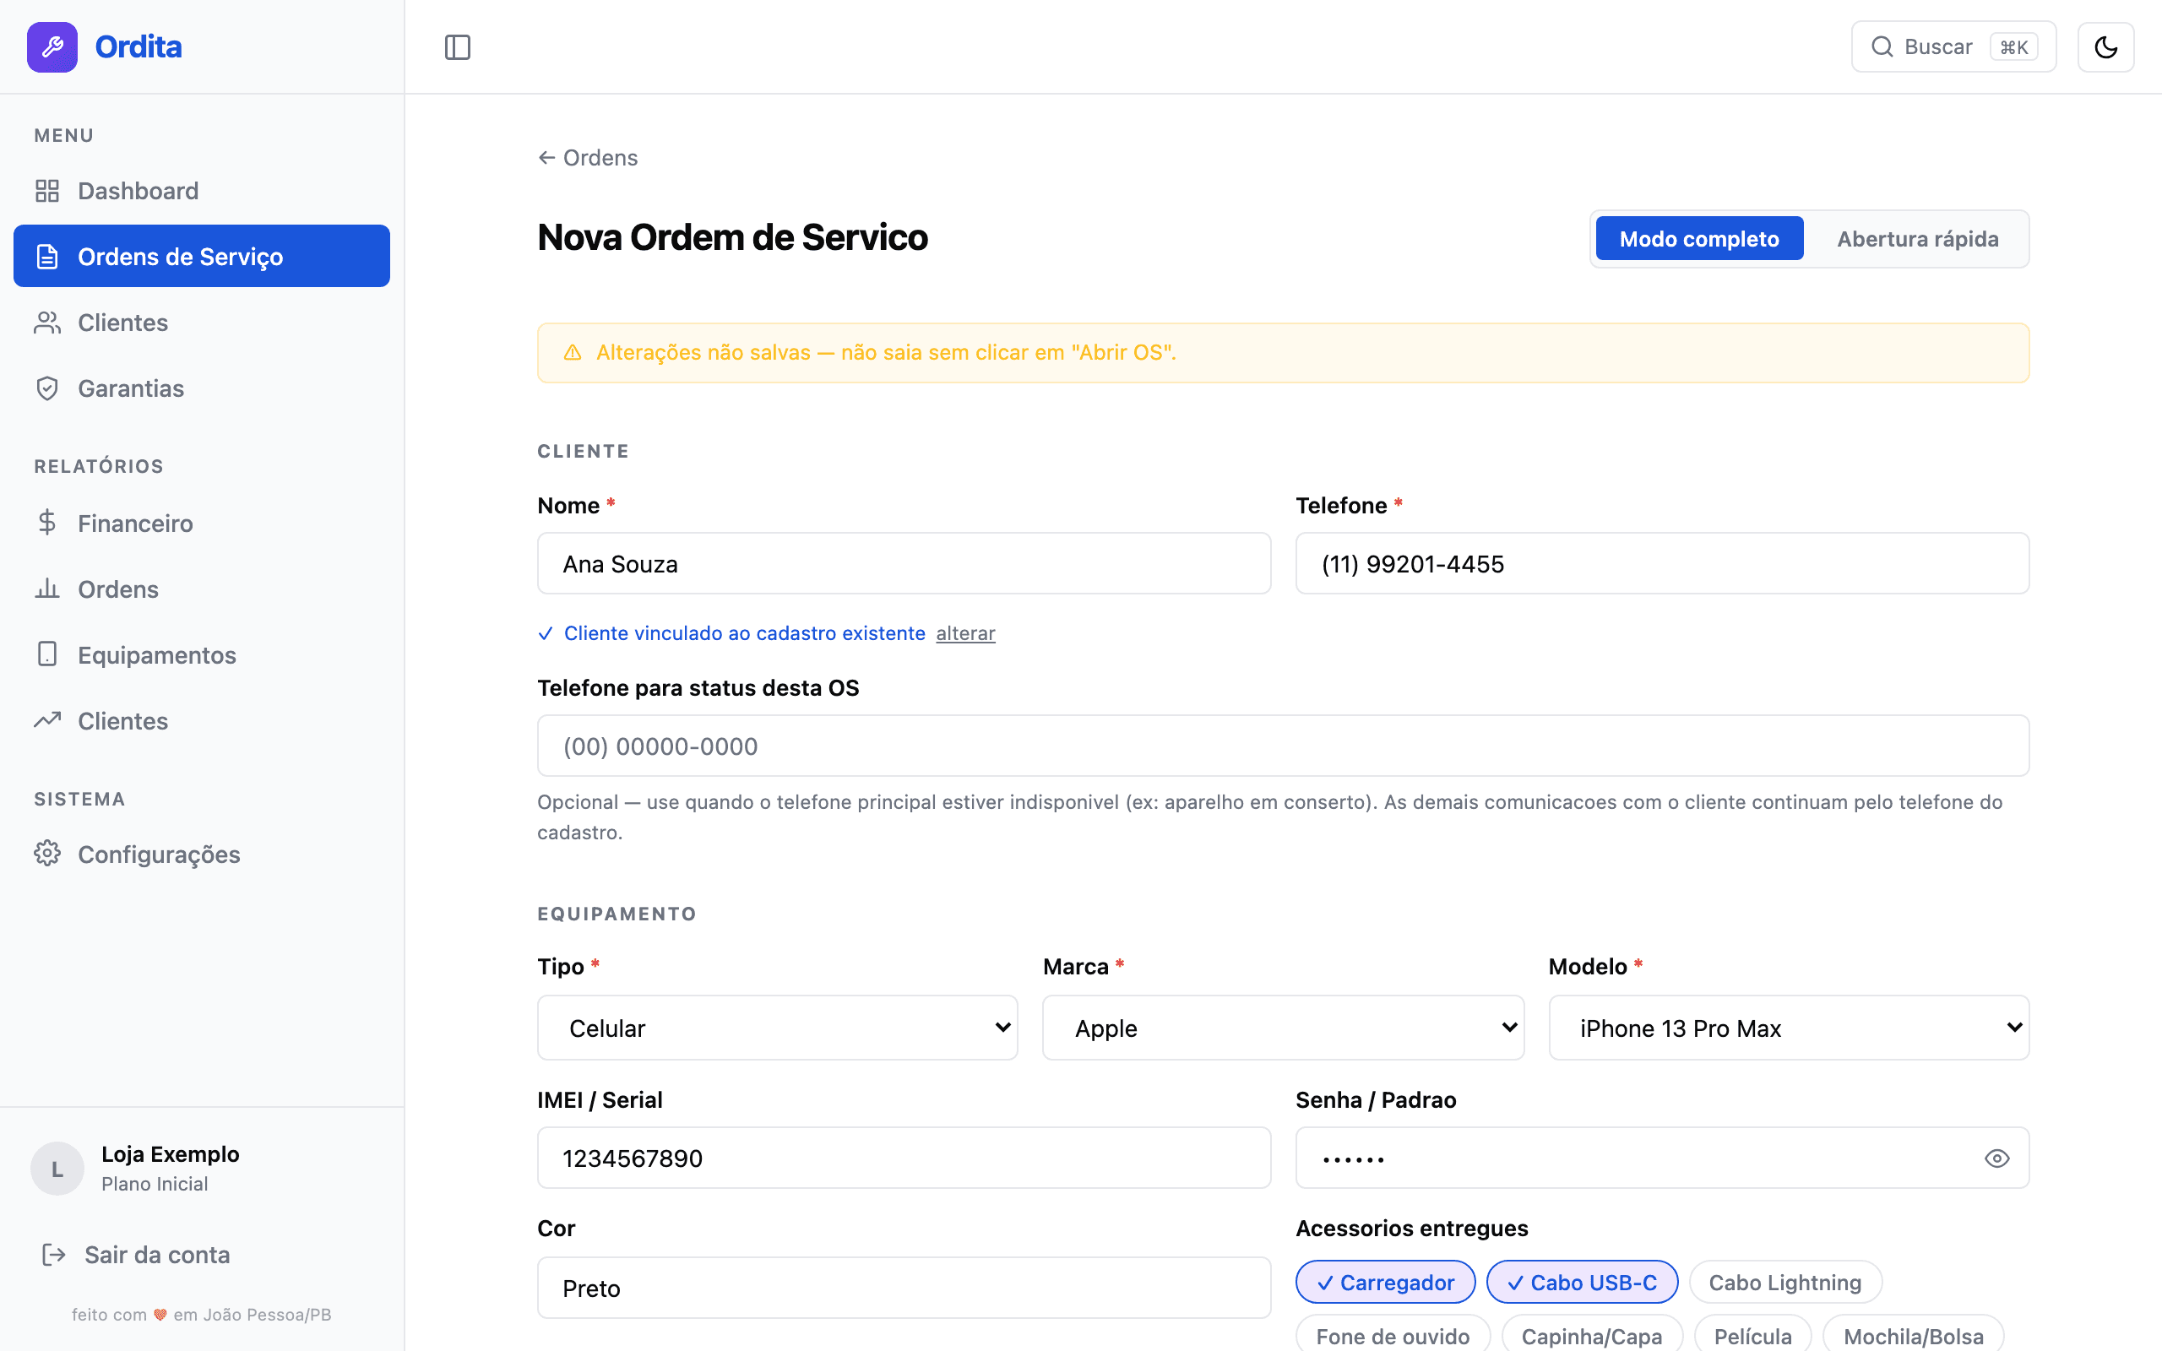Open Garantias shield icon in sidebar
This screenshot has height=1351, width=2162.
[x=47, y=388]
